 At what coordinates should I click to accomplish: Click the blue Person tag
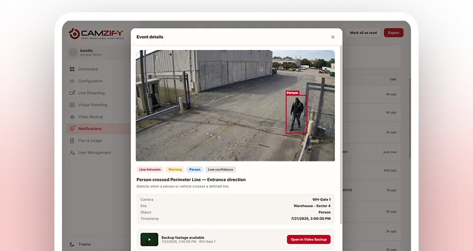(x=194, y=169)
